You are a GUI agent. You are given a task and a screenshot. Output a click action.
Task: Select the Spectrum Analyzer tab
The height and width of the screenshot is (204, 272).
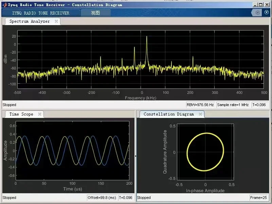[x=30, y=21]
